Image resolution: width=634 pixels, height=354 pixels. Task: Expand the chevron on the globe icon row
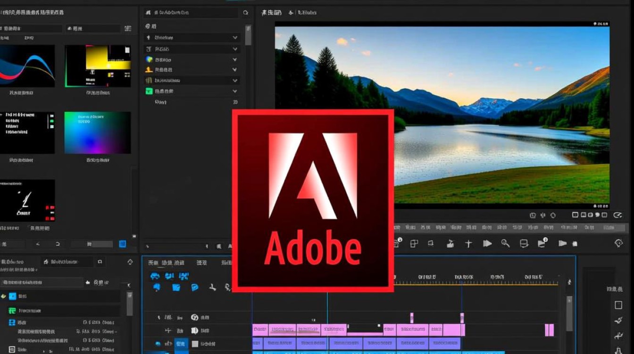[235, 60]
